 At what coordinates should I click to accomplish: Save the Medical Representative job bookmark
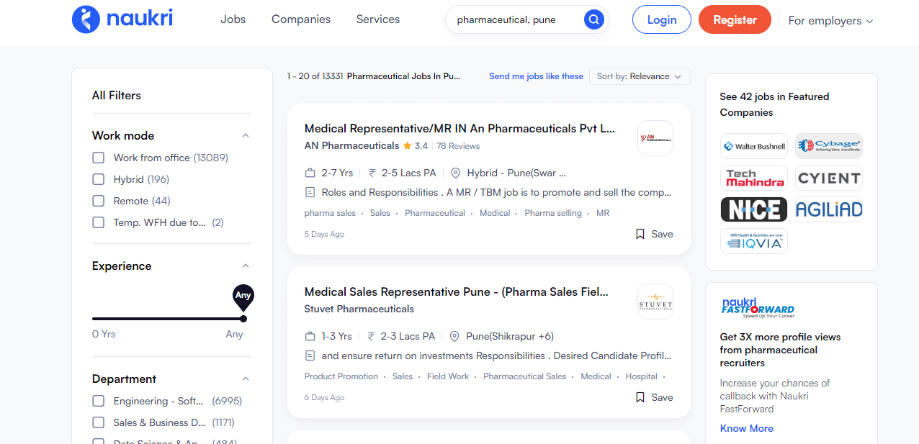653,234
